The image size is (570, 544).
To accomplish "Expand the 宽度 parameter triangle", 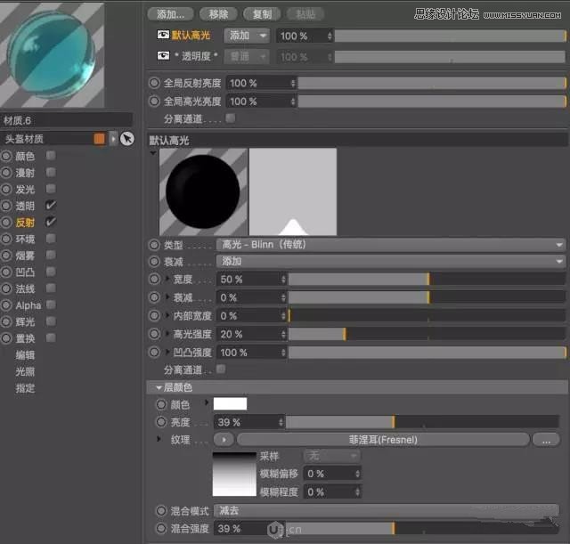I will point(167,279).
